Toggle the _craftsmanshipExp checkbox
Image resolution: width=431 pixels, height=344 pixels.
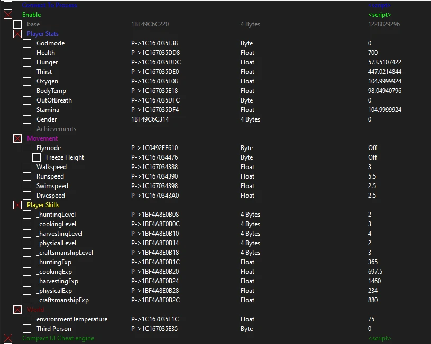coord(27,300)
